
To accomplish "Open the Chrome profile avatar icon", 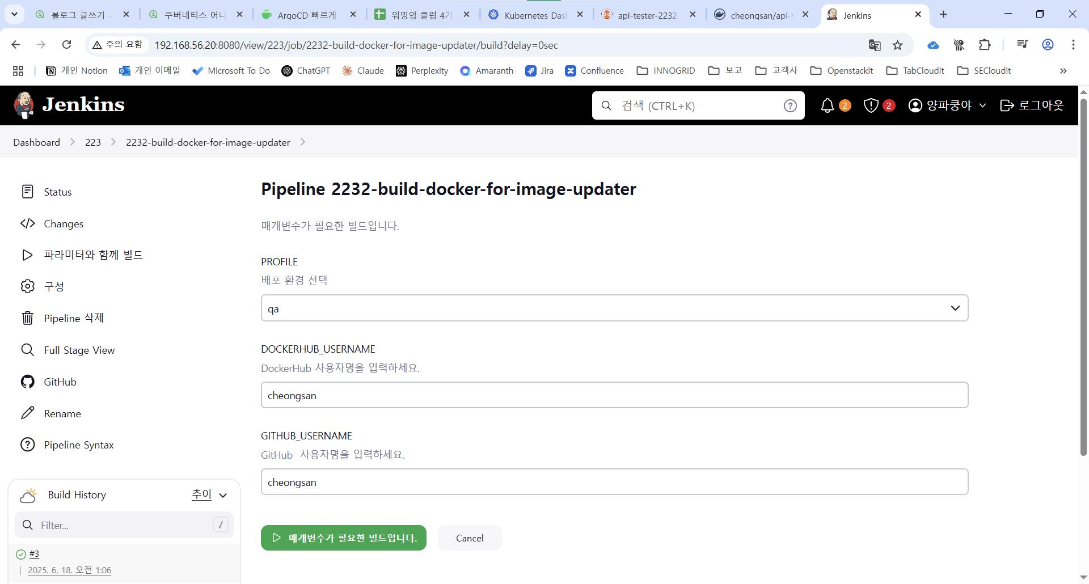I will pyautogui.click(x=1048, y=45).
